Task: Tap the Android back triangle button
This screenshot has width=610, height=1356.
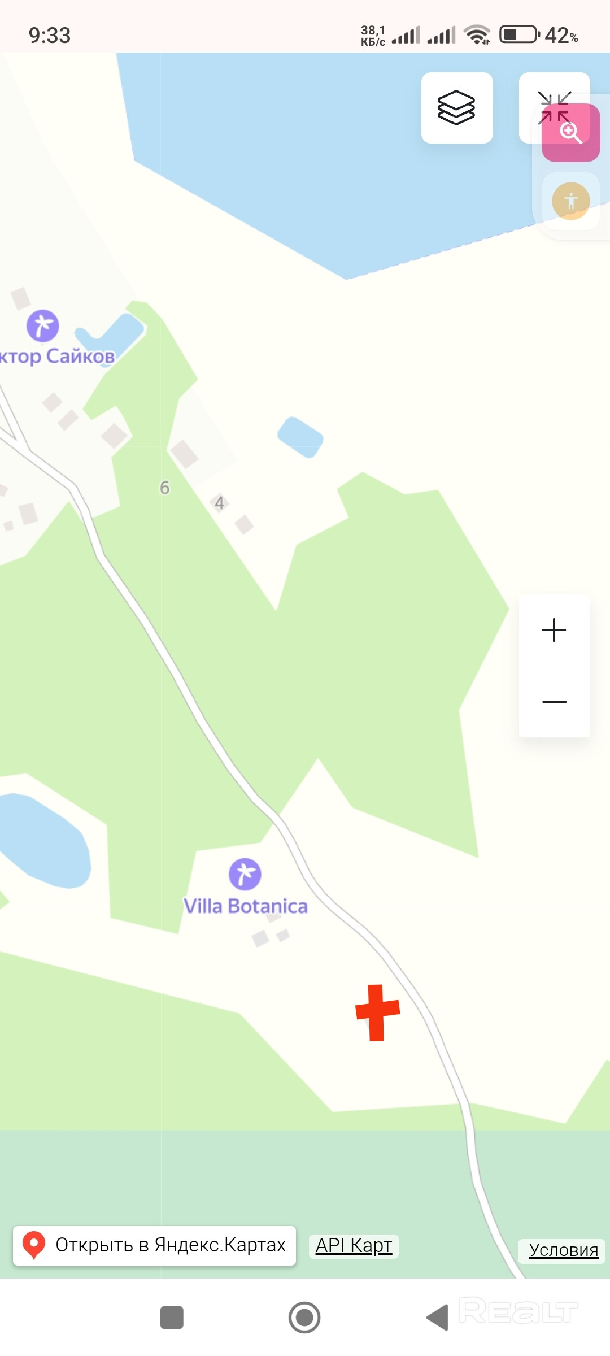Action: [x=437, y=1317]
